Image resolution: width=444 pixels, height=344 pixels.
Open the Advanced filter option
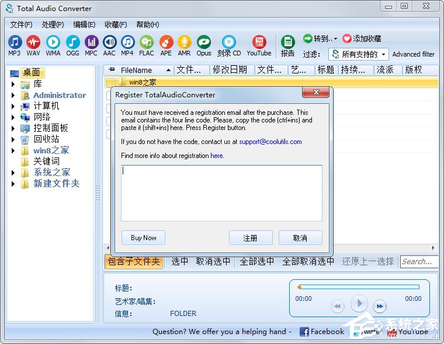pos(414,54)
